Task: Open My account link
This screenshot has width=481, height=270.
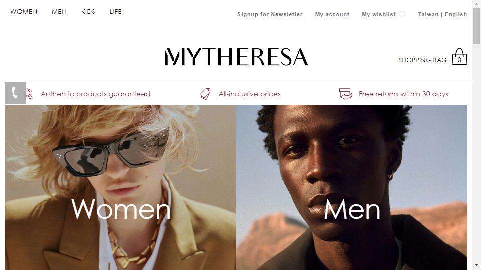Action: pos(332,14)
